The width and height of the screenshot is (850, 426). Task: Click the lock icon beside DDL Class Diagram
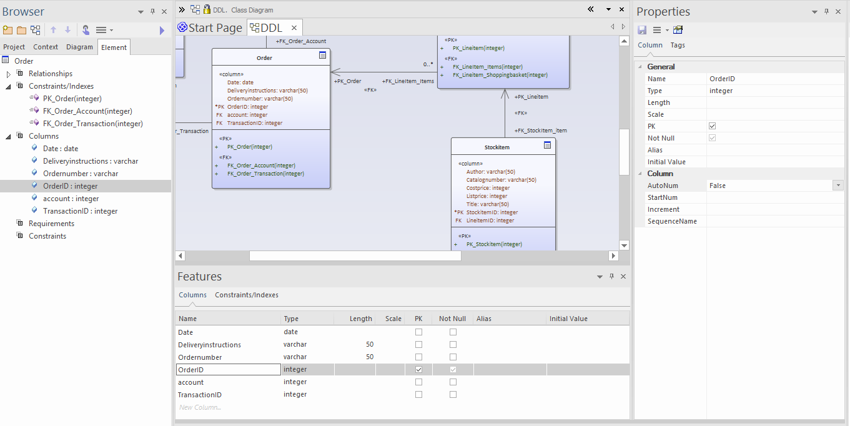coord(207,9)
